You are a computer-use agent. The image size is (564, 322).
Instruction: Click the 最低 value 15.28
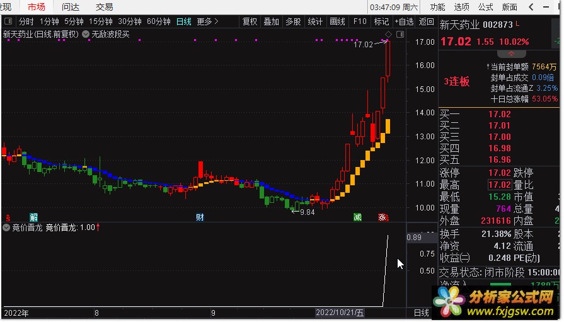tap(500, 197)
